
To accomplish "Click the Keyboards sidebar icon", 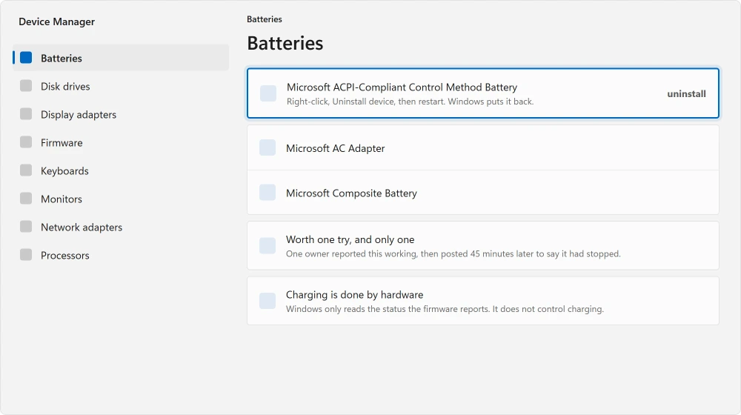I will [26, 170].
